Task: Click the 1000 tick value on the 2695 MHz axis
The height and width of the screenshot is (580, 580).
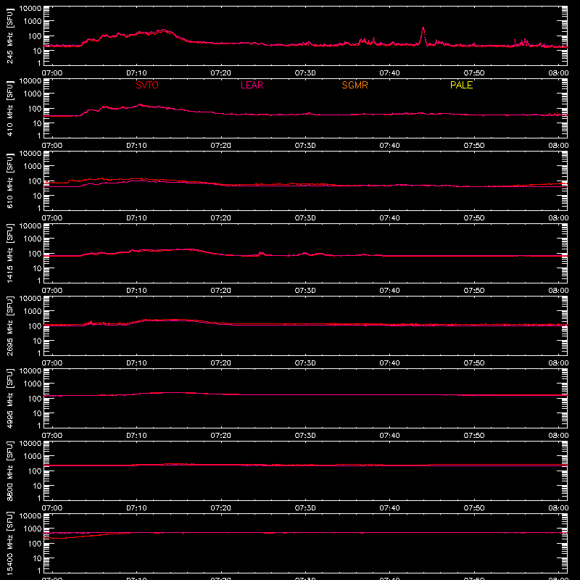Action: tap(33, 312)
